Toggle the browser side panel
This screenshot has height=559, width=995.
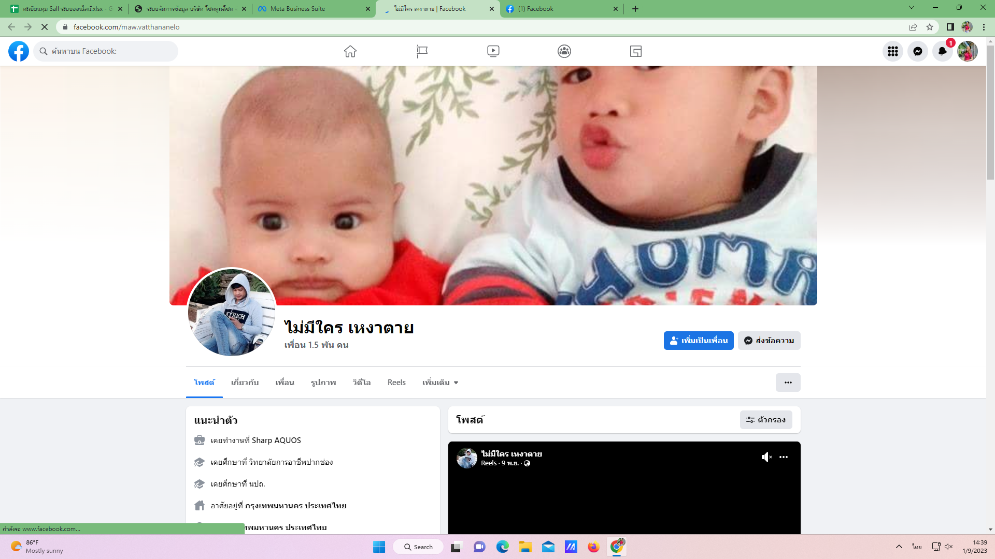coord(950,27)
